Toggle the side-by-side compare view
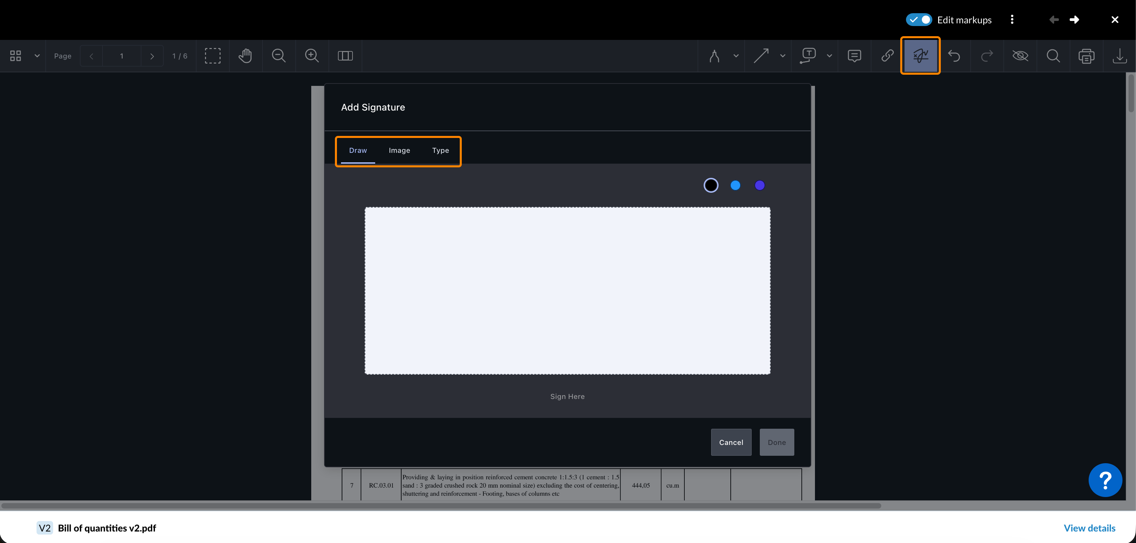The image size is (1136, 543). pos(345,56)
